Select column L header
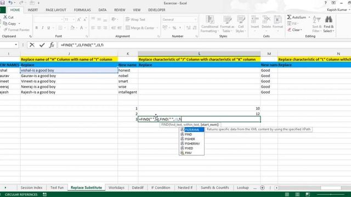The width and height of the screenshot is (351, 197). [x=199, y=54]
